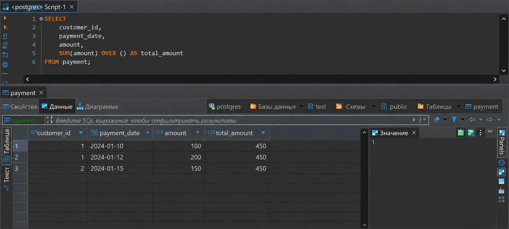
Task: Open the funnel filter dropdown arrow
Action: 462,120
